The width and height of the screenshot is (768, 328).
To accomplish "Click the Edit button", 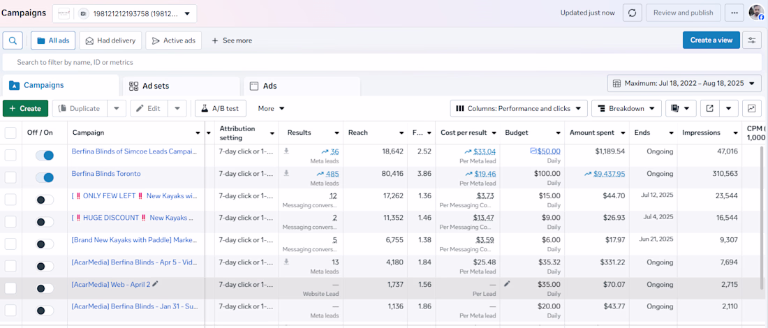I will click(149, 108).
